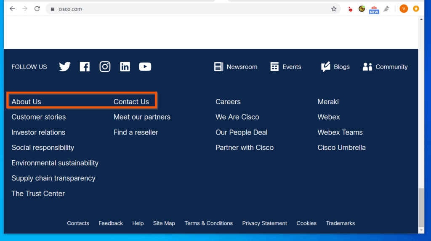The width and height of the screenshot is (431, 241).
Task: Open the round yellow-green extension icon
Action: coord(362,9)
